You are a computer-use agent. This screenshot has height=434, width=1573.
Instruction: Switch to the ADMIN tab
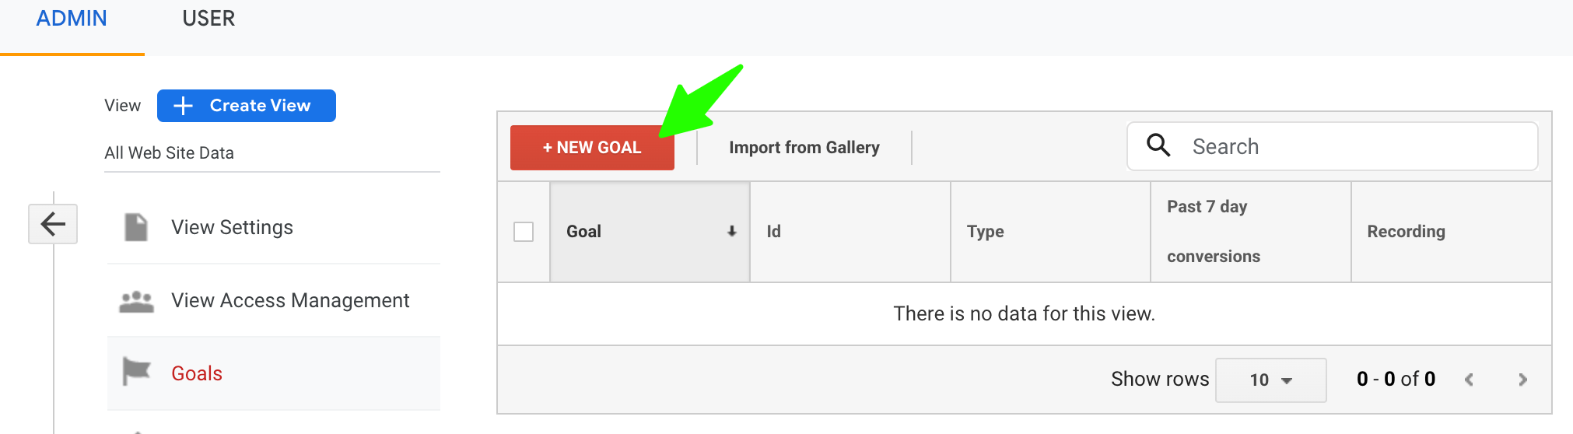72,19
